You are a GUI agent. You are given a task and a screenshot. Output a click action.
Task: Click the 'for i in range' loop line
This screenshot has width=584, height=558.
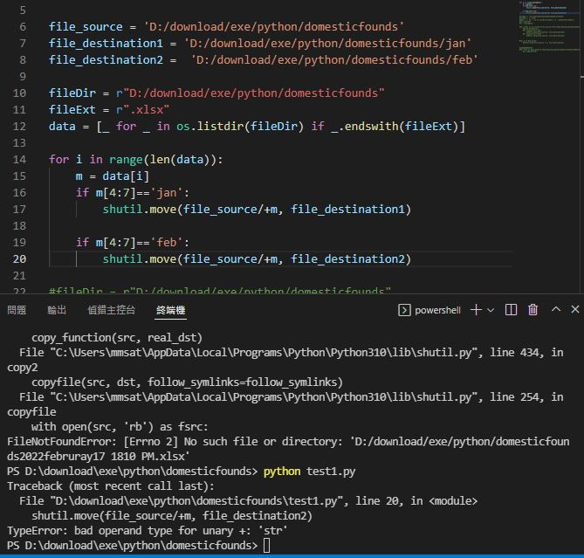(x=135, y=160)
